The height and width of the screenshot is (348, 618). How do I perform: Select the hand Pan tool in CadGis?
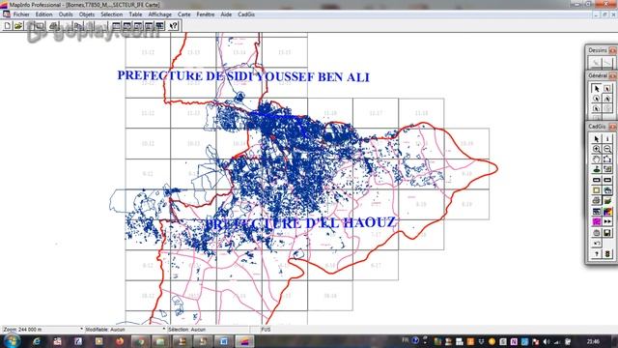597,159
